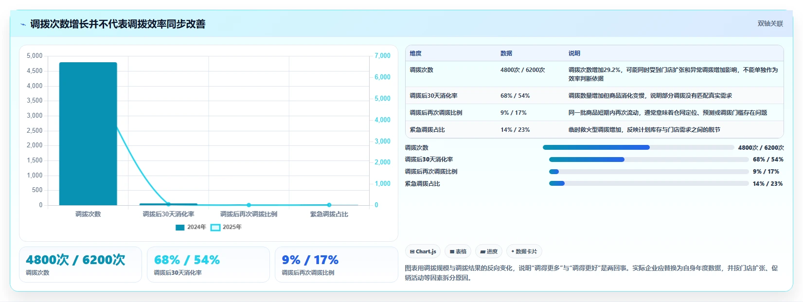Click the 2025年 legend color box
This screenshot has height=302, width=803.
click(x=215, y=227)
